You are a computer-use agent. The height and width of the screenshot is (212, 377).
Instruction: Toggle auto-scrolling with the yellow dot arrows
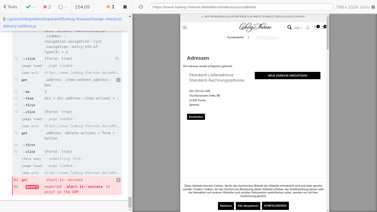click(111, 7)
